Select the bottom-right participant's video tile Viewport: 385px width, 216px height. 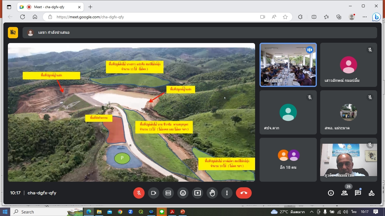[349, 160]
